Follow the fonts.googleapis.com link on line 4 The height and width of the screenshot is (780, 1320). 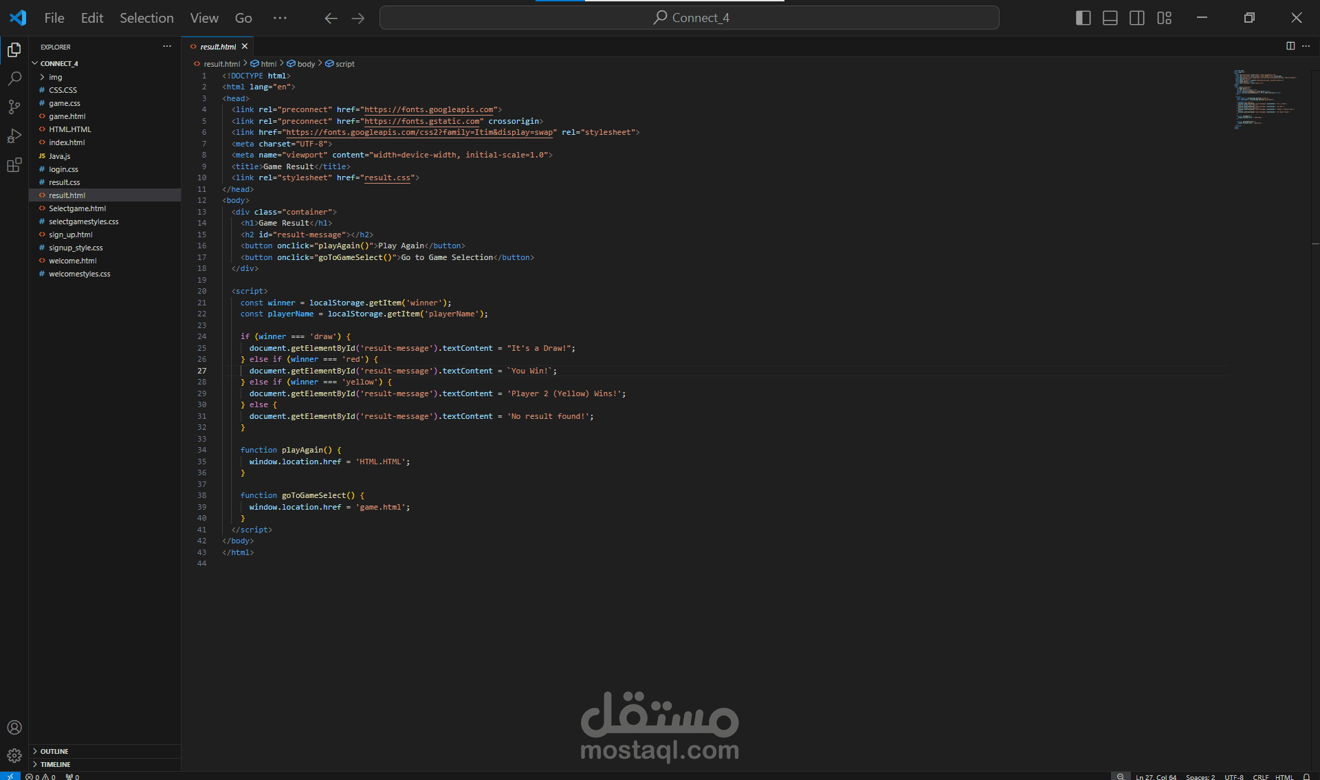428,110
